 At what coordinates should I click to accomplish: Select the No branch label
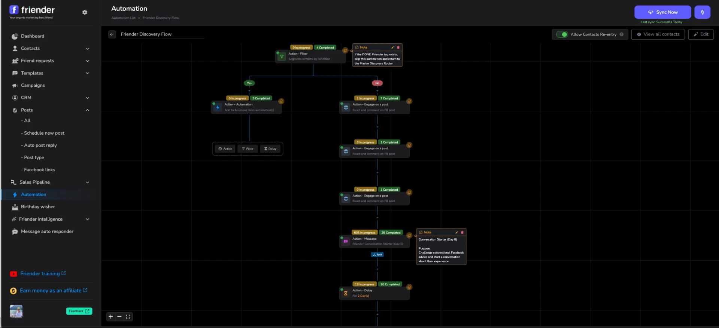pos(377,83)
